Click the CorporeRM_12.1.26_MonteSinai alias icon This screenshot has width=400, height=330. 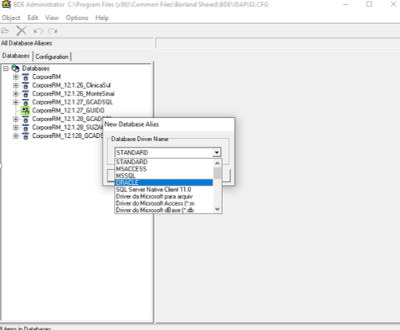click(x=25, y=94)
